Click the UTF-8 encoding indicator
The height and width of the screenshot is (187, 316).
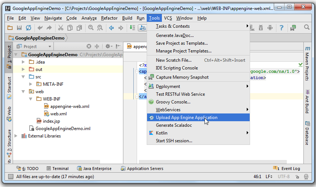[283, 177]
